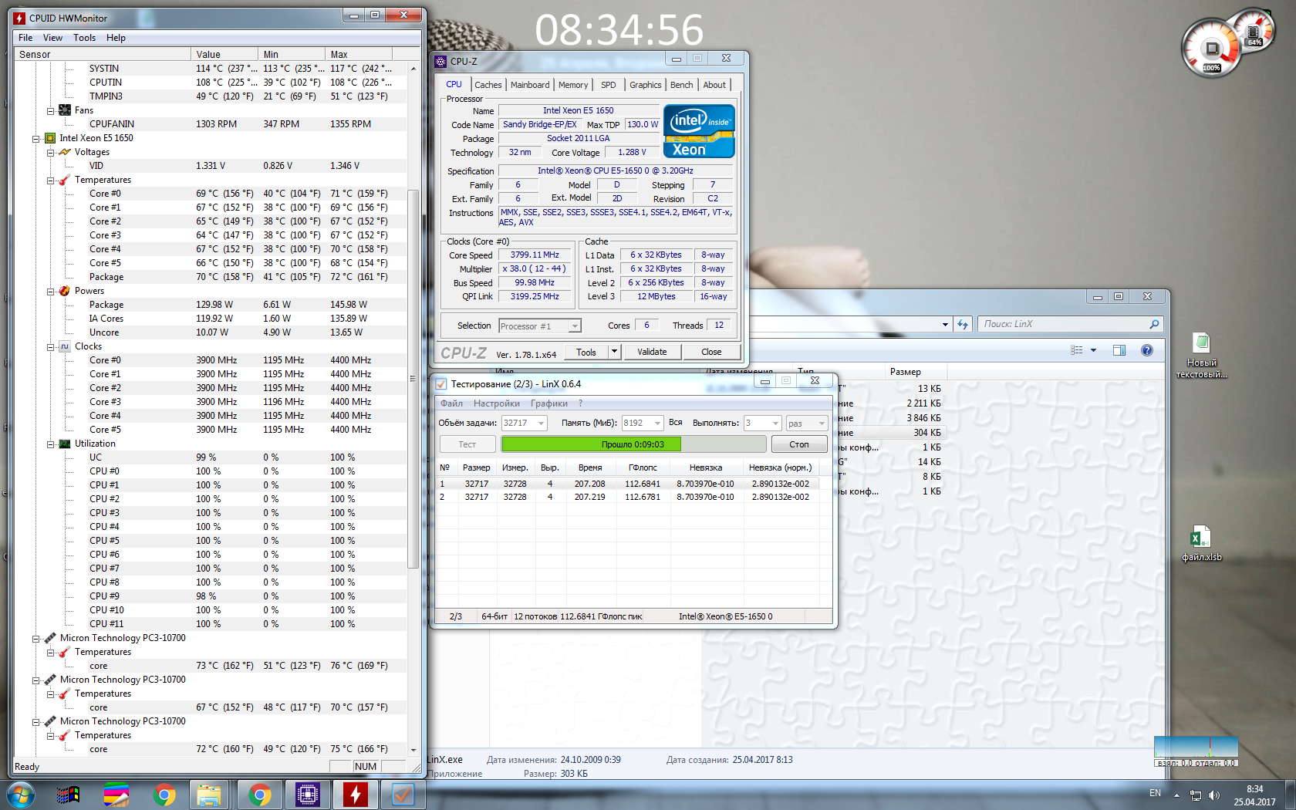Click the LinX checkmark taskbar icon
Image resolution: width=1296 pixels, height=810 pixels.
point(403,795)
